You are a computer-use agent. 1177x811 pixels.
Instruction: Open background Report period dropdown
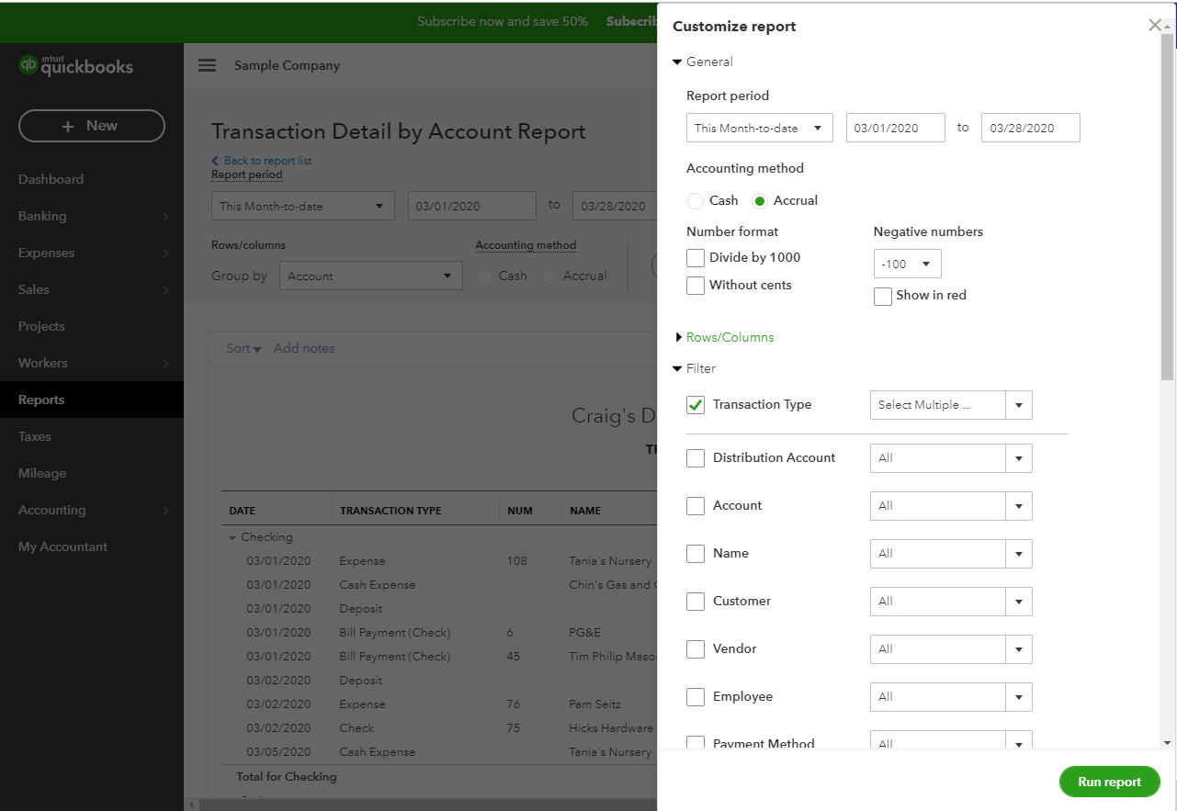303,206
